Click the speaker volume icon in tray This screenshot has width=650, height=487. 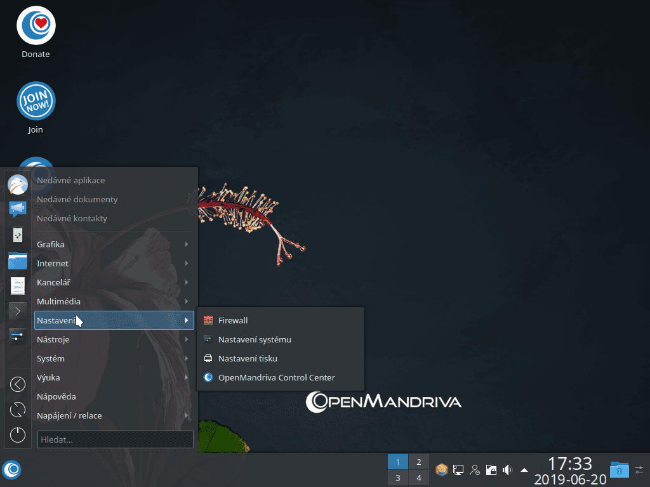tap(507, 469)
